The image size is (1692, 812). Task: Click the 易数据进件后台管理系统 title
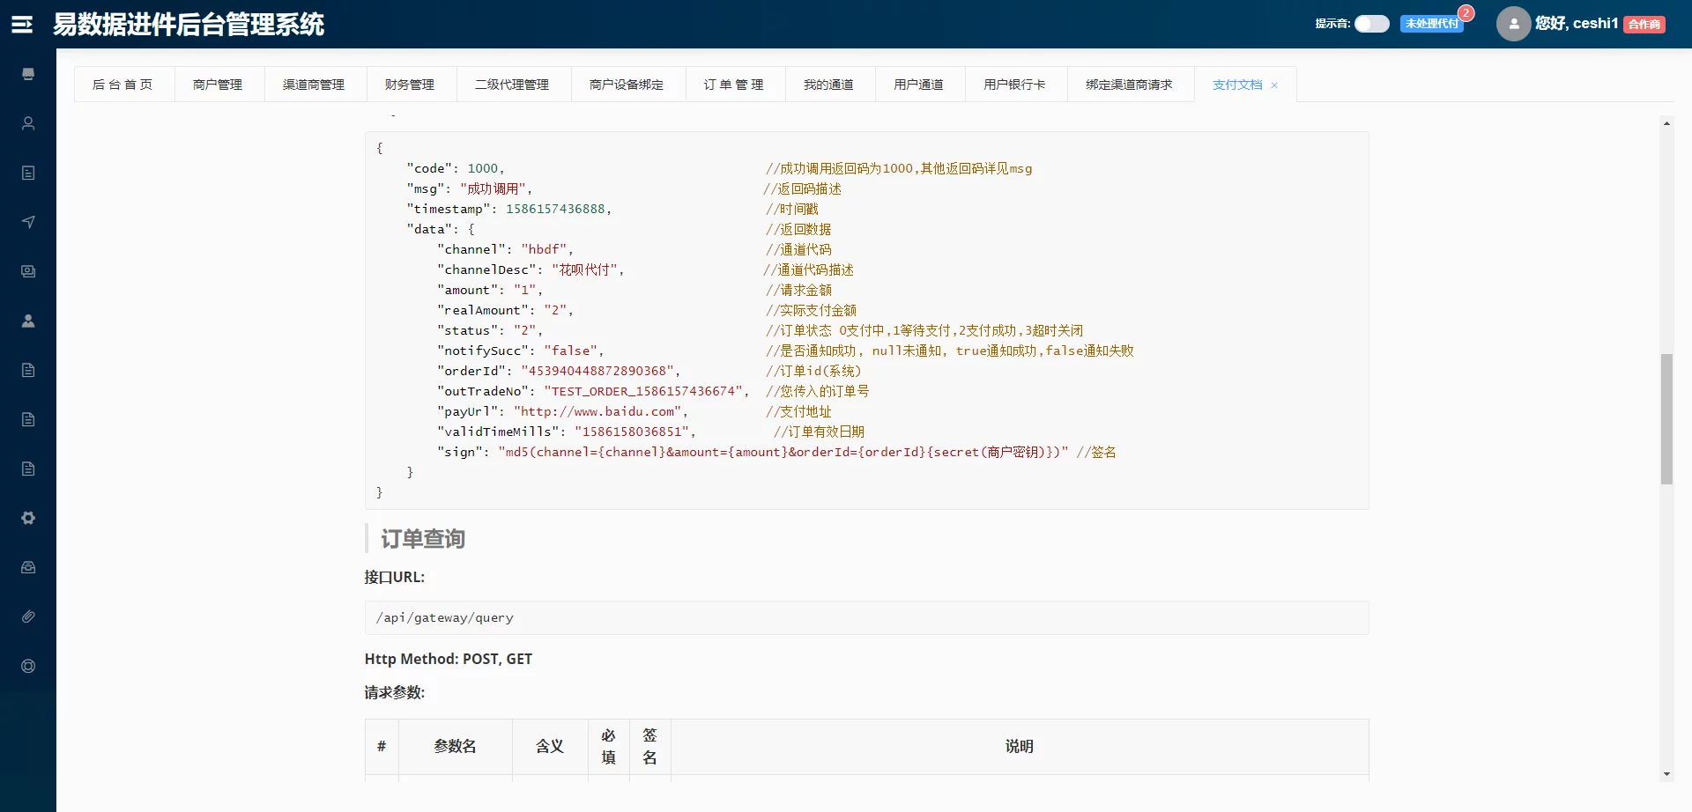[x=189, y=25]
